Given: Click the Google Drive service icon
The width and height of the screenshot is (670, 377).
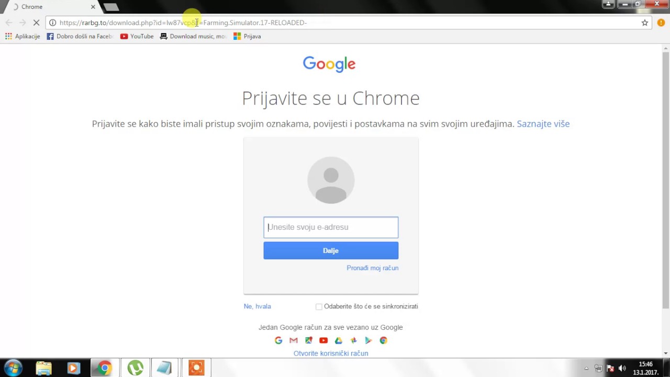Looking at the screenshot, I should coord(339,340).
